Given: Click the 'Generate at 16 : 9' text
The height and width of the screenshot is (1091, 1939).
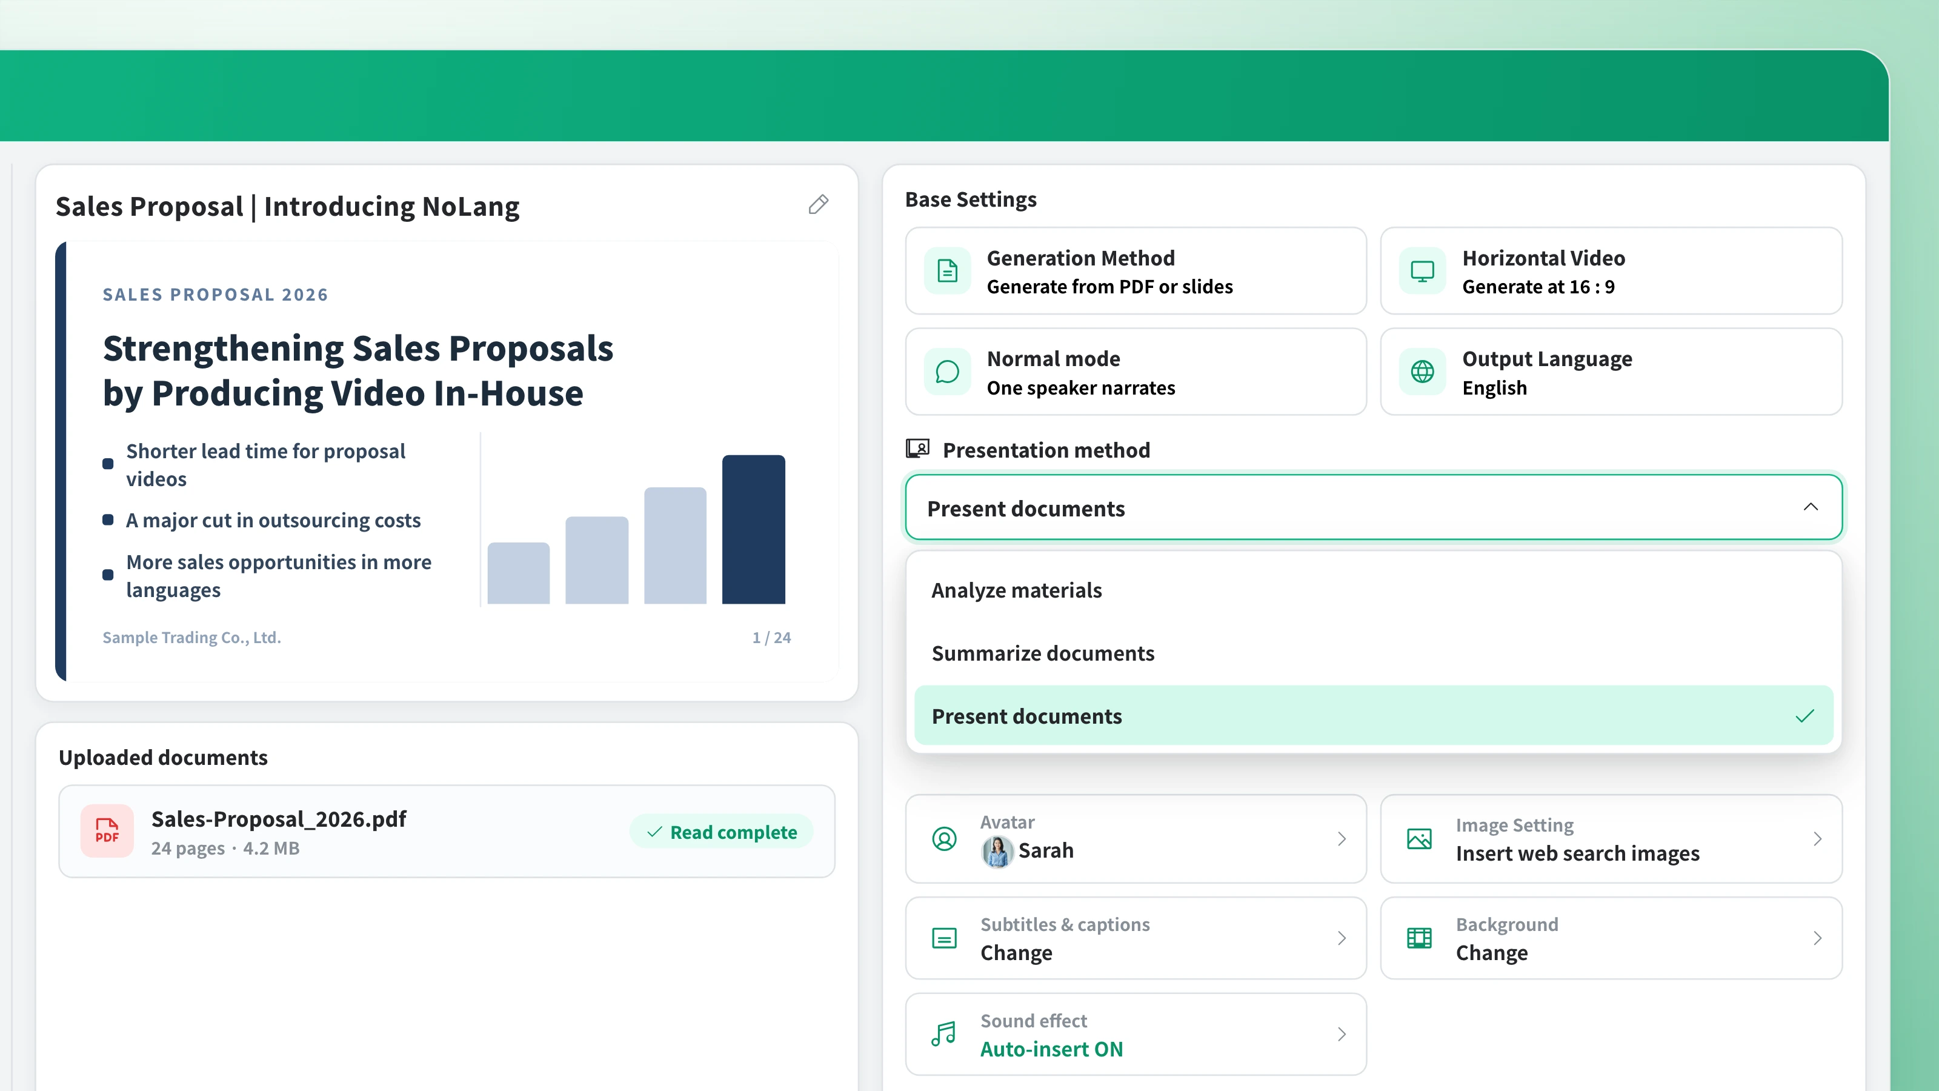Looking at the screenshot, I should (1538, 287).
